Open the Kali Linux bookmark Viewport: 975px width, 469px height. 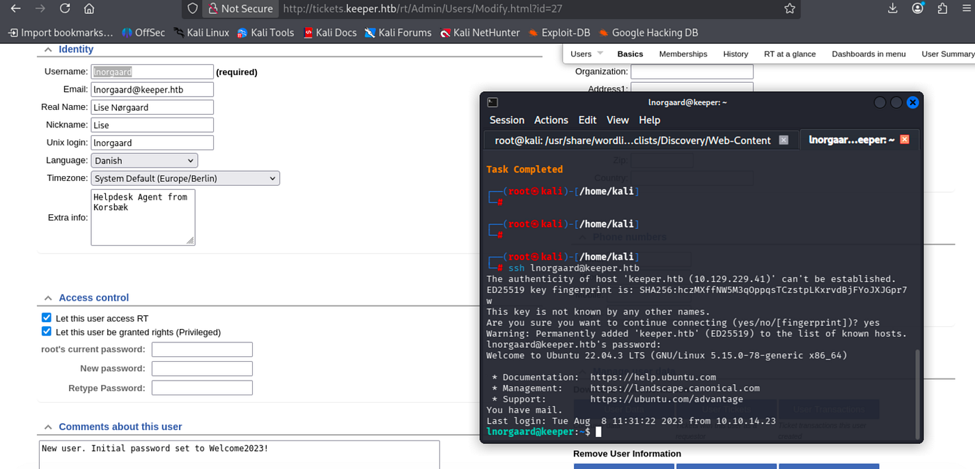[x=201, y=33]
